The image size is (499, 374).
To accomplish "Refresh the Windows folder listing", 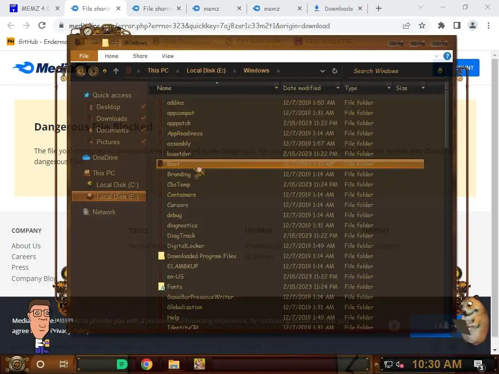I will 334,71.
